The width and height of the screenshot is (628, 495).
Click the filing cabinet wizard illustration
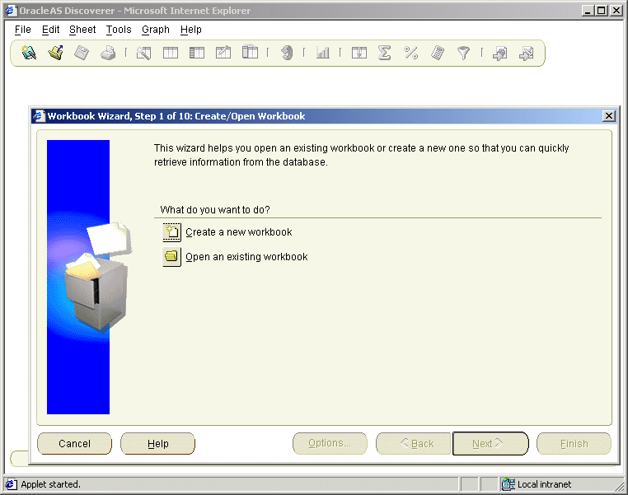click(89, 277)
